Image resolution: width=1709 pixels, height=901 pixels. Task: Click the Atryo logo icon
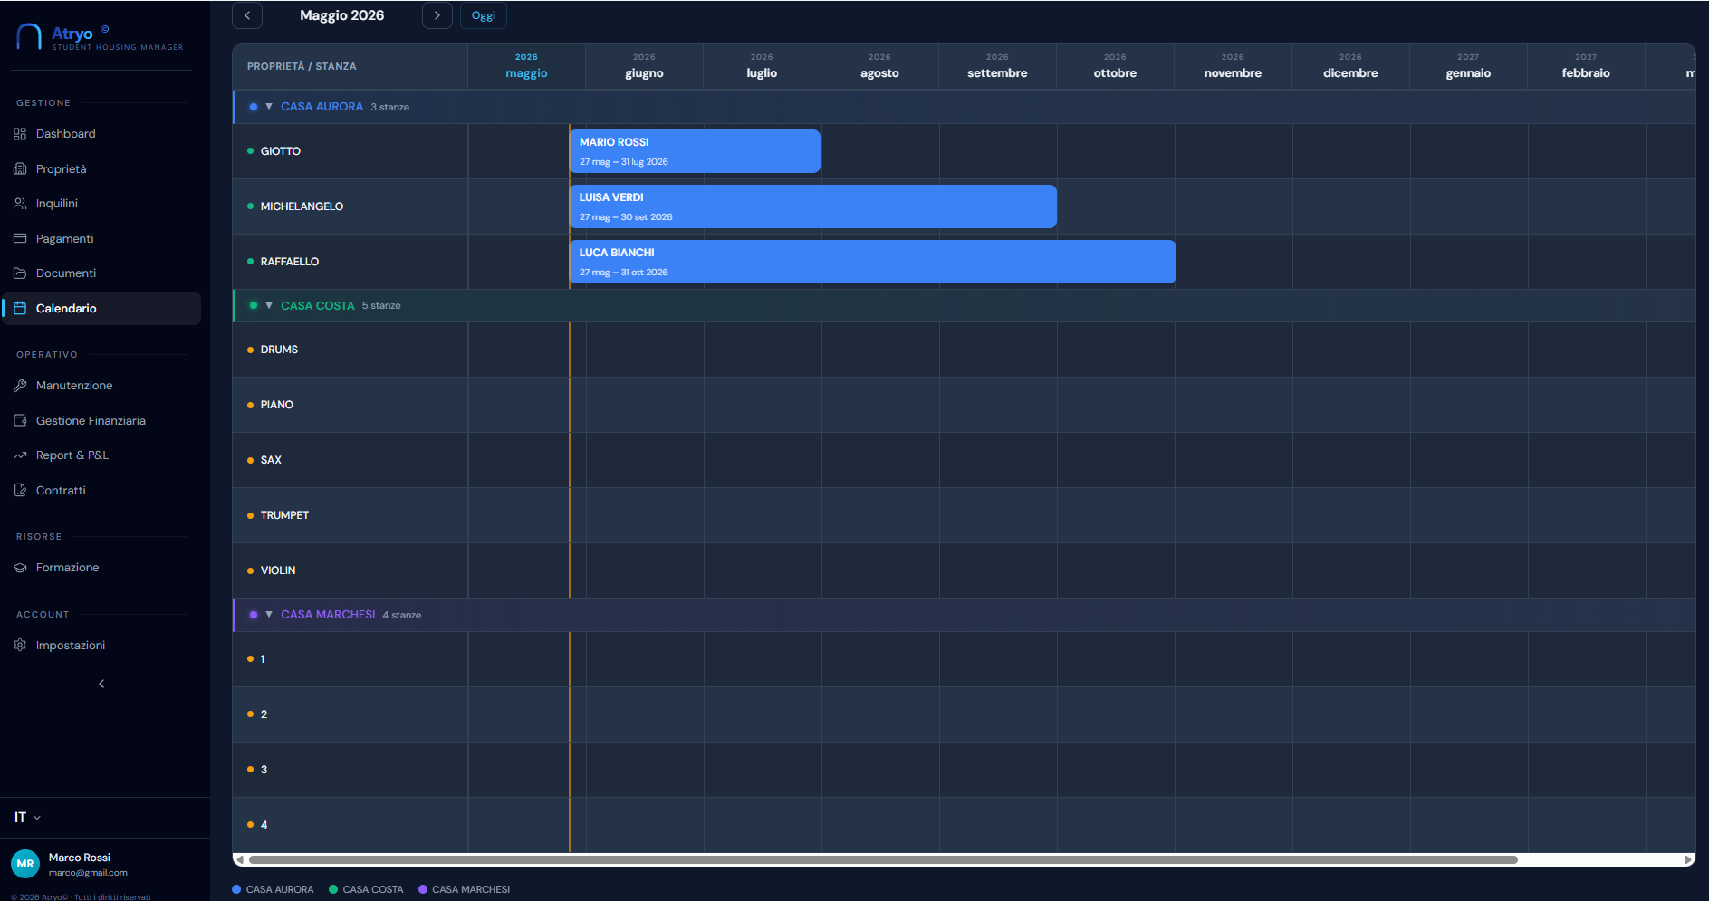29,36
